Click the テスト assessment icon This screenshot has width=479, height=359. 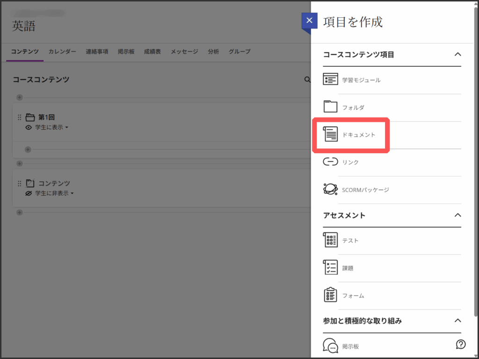[x=330, y=240]
